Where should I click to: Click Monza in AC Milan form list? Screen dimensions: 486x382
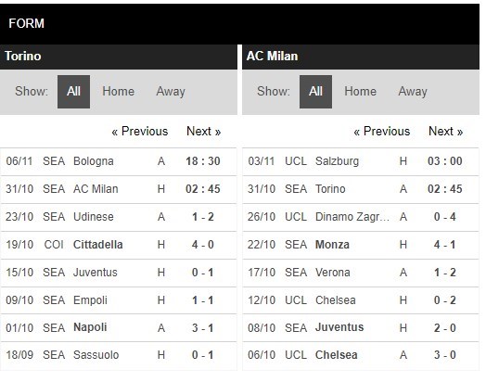332,245
